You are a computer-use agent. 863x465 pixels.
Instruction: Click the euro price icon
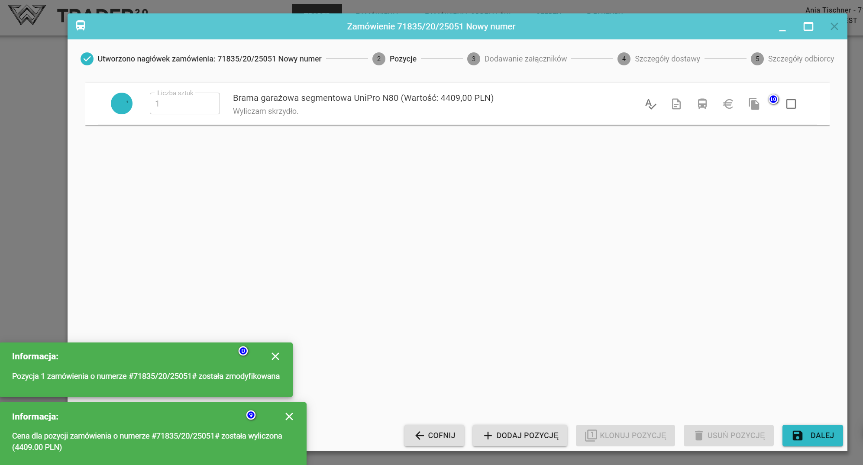[728, 104]
